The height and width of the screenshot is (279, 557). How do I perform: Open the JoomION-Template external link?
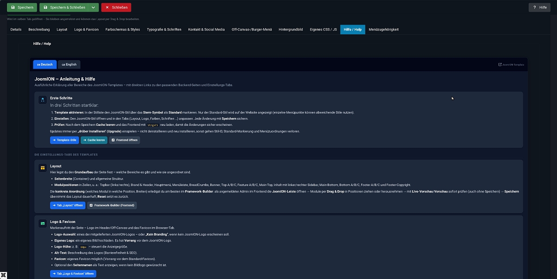511,65
